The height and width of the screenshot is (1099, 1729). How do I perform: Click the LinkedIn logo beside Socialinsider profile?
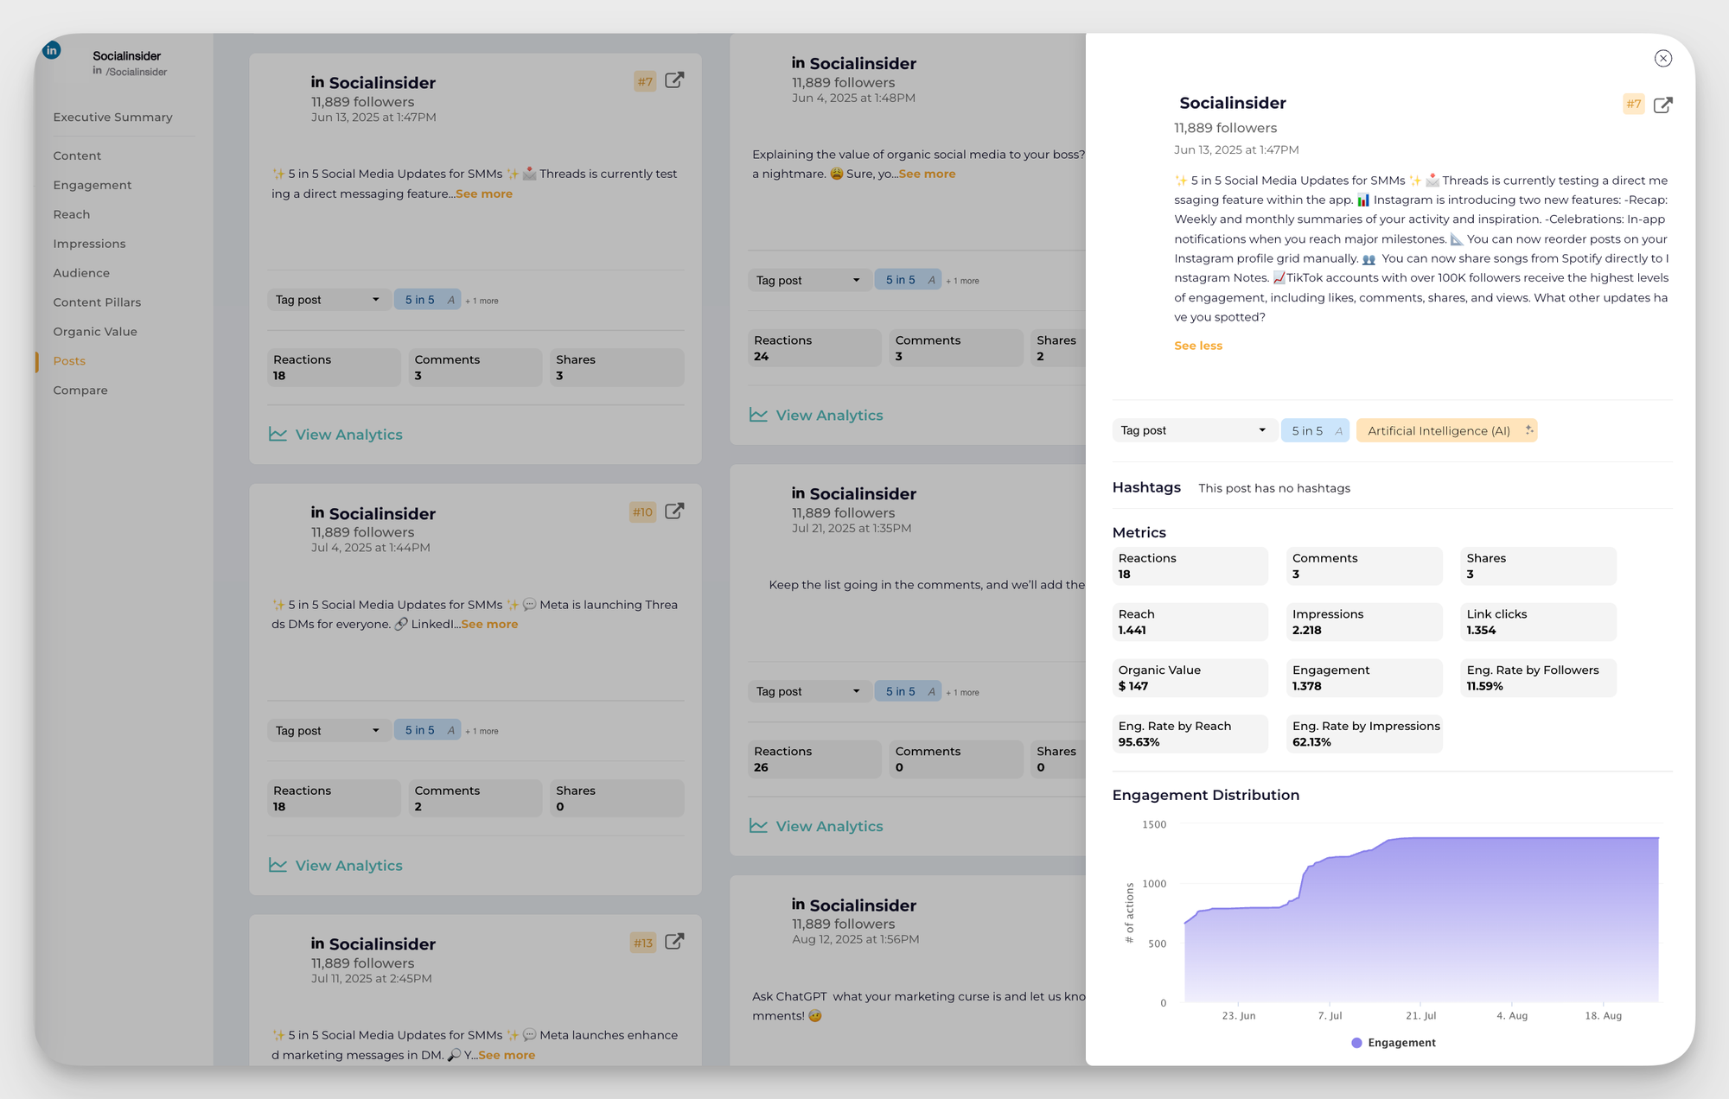(52, 50)
